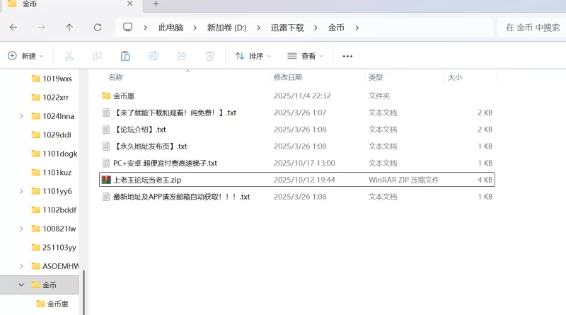This screenshot has width=566, height=315.
Task: Click the Share icon in toolbar
Action: (181, 56)
